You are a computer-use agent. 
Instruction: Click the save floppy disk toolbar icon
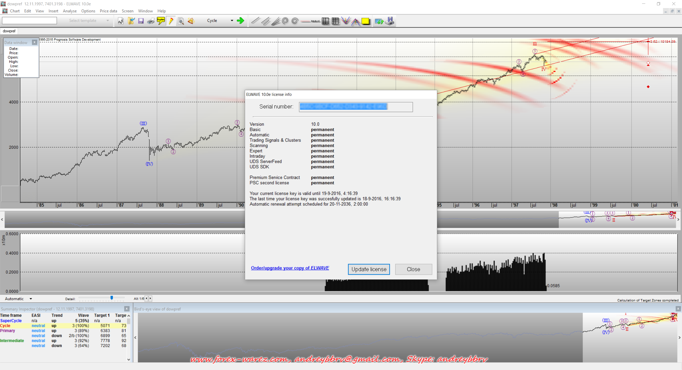pos(141,21)
